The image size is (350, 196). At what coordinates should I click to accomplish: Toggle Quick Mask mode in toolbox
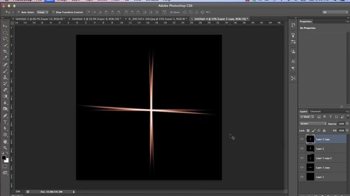(5, 166)
